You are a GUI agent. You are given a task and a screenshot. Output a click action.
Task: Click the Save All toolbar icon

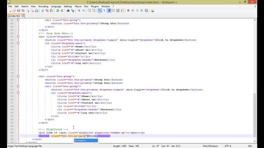point(23,11)
